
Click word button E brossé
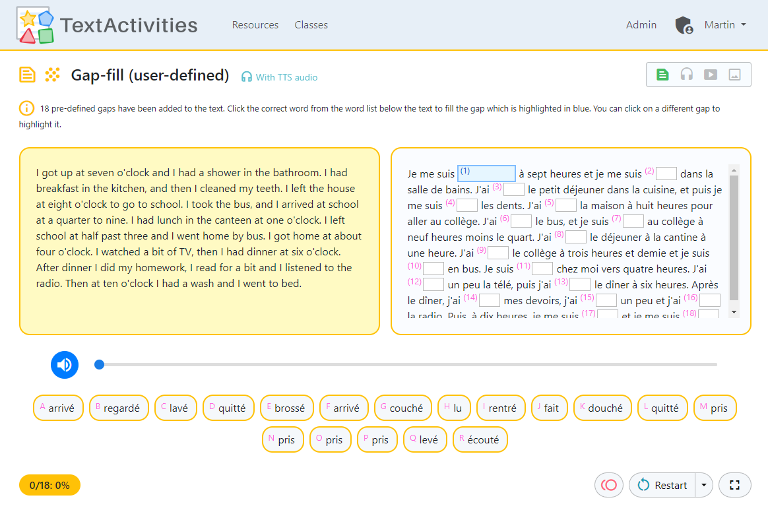pyautogui.click(x=286, y=408)
